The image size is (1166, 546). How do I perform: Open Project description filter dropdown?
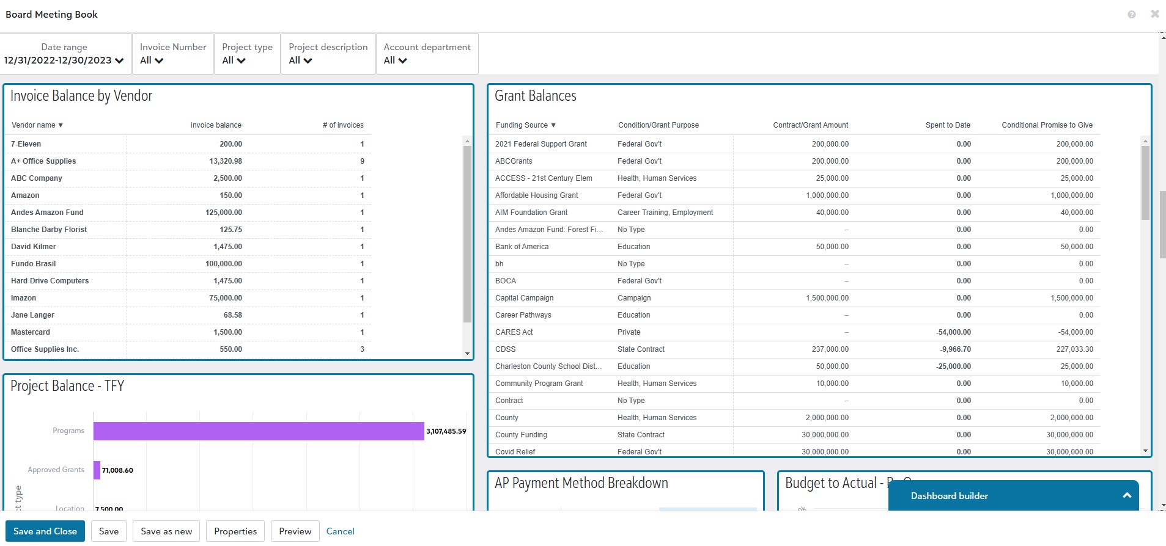pyautogui.click(x=300, y=60)
